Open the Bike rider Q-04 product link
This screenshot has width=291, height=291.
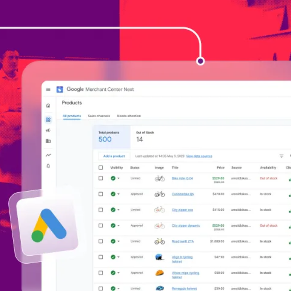pos(183,178)
